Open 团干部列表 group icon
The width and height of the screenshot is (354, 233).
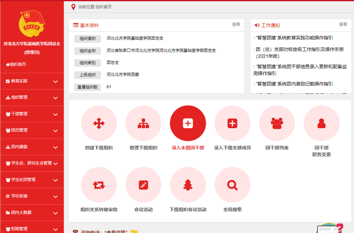click(277, 124)
